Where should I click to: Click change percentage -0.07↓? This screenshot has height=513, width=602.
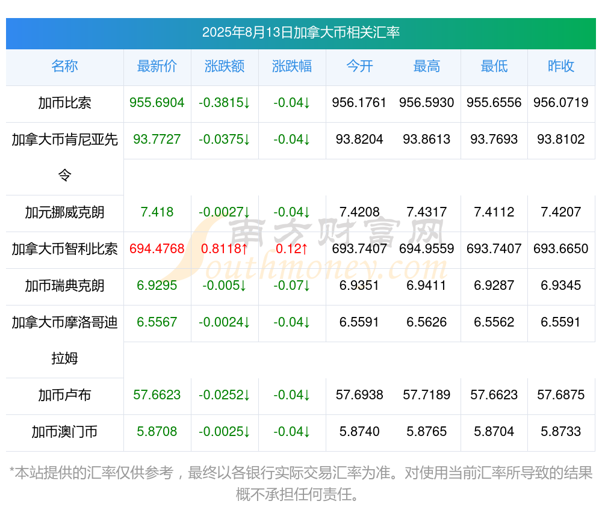tap(292, 286)
